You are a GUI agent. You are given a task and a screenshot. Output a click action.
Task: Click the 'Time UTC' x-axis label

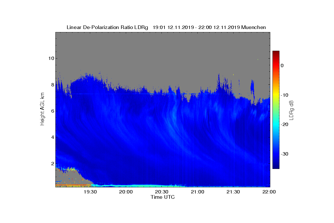pos(163,197)
